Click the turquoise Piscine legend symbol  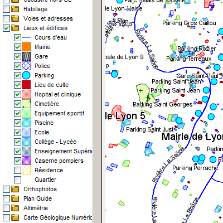click(26, 123)
